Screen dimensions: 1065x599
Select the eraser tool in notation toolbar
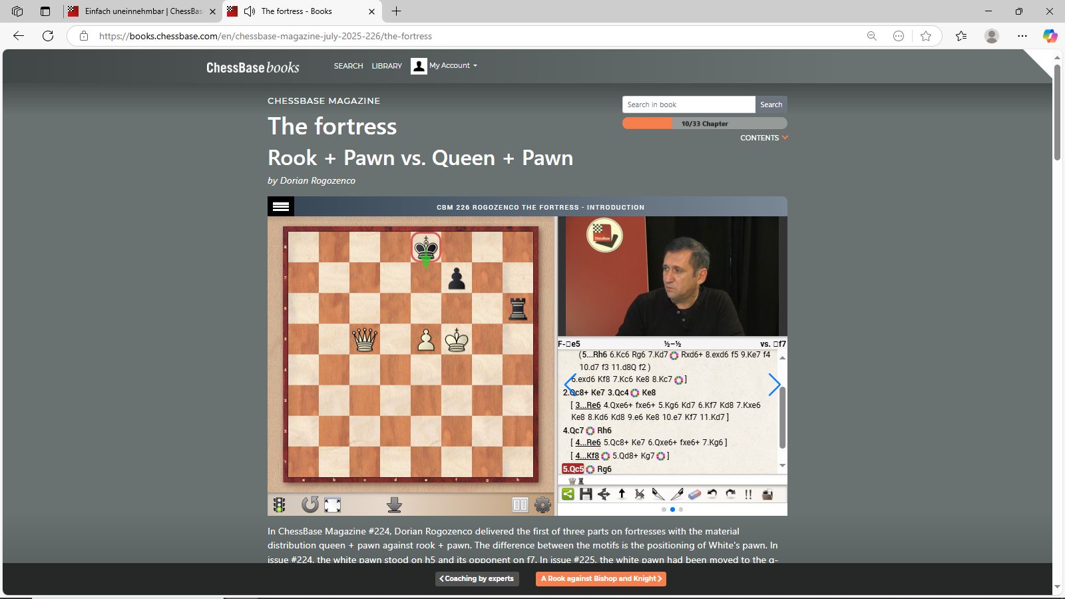694,494
